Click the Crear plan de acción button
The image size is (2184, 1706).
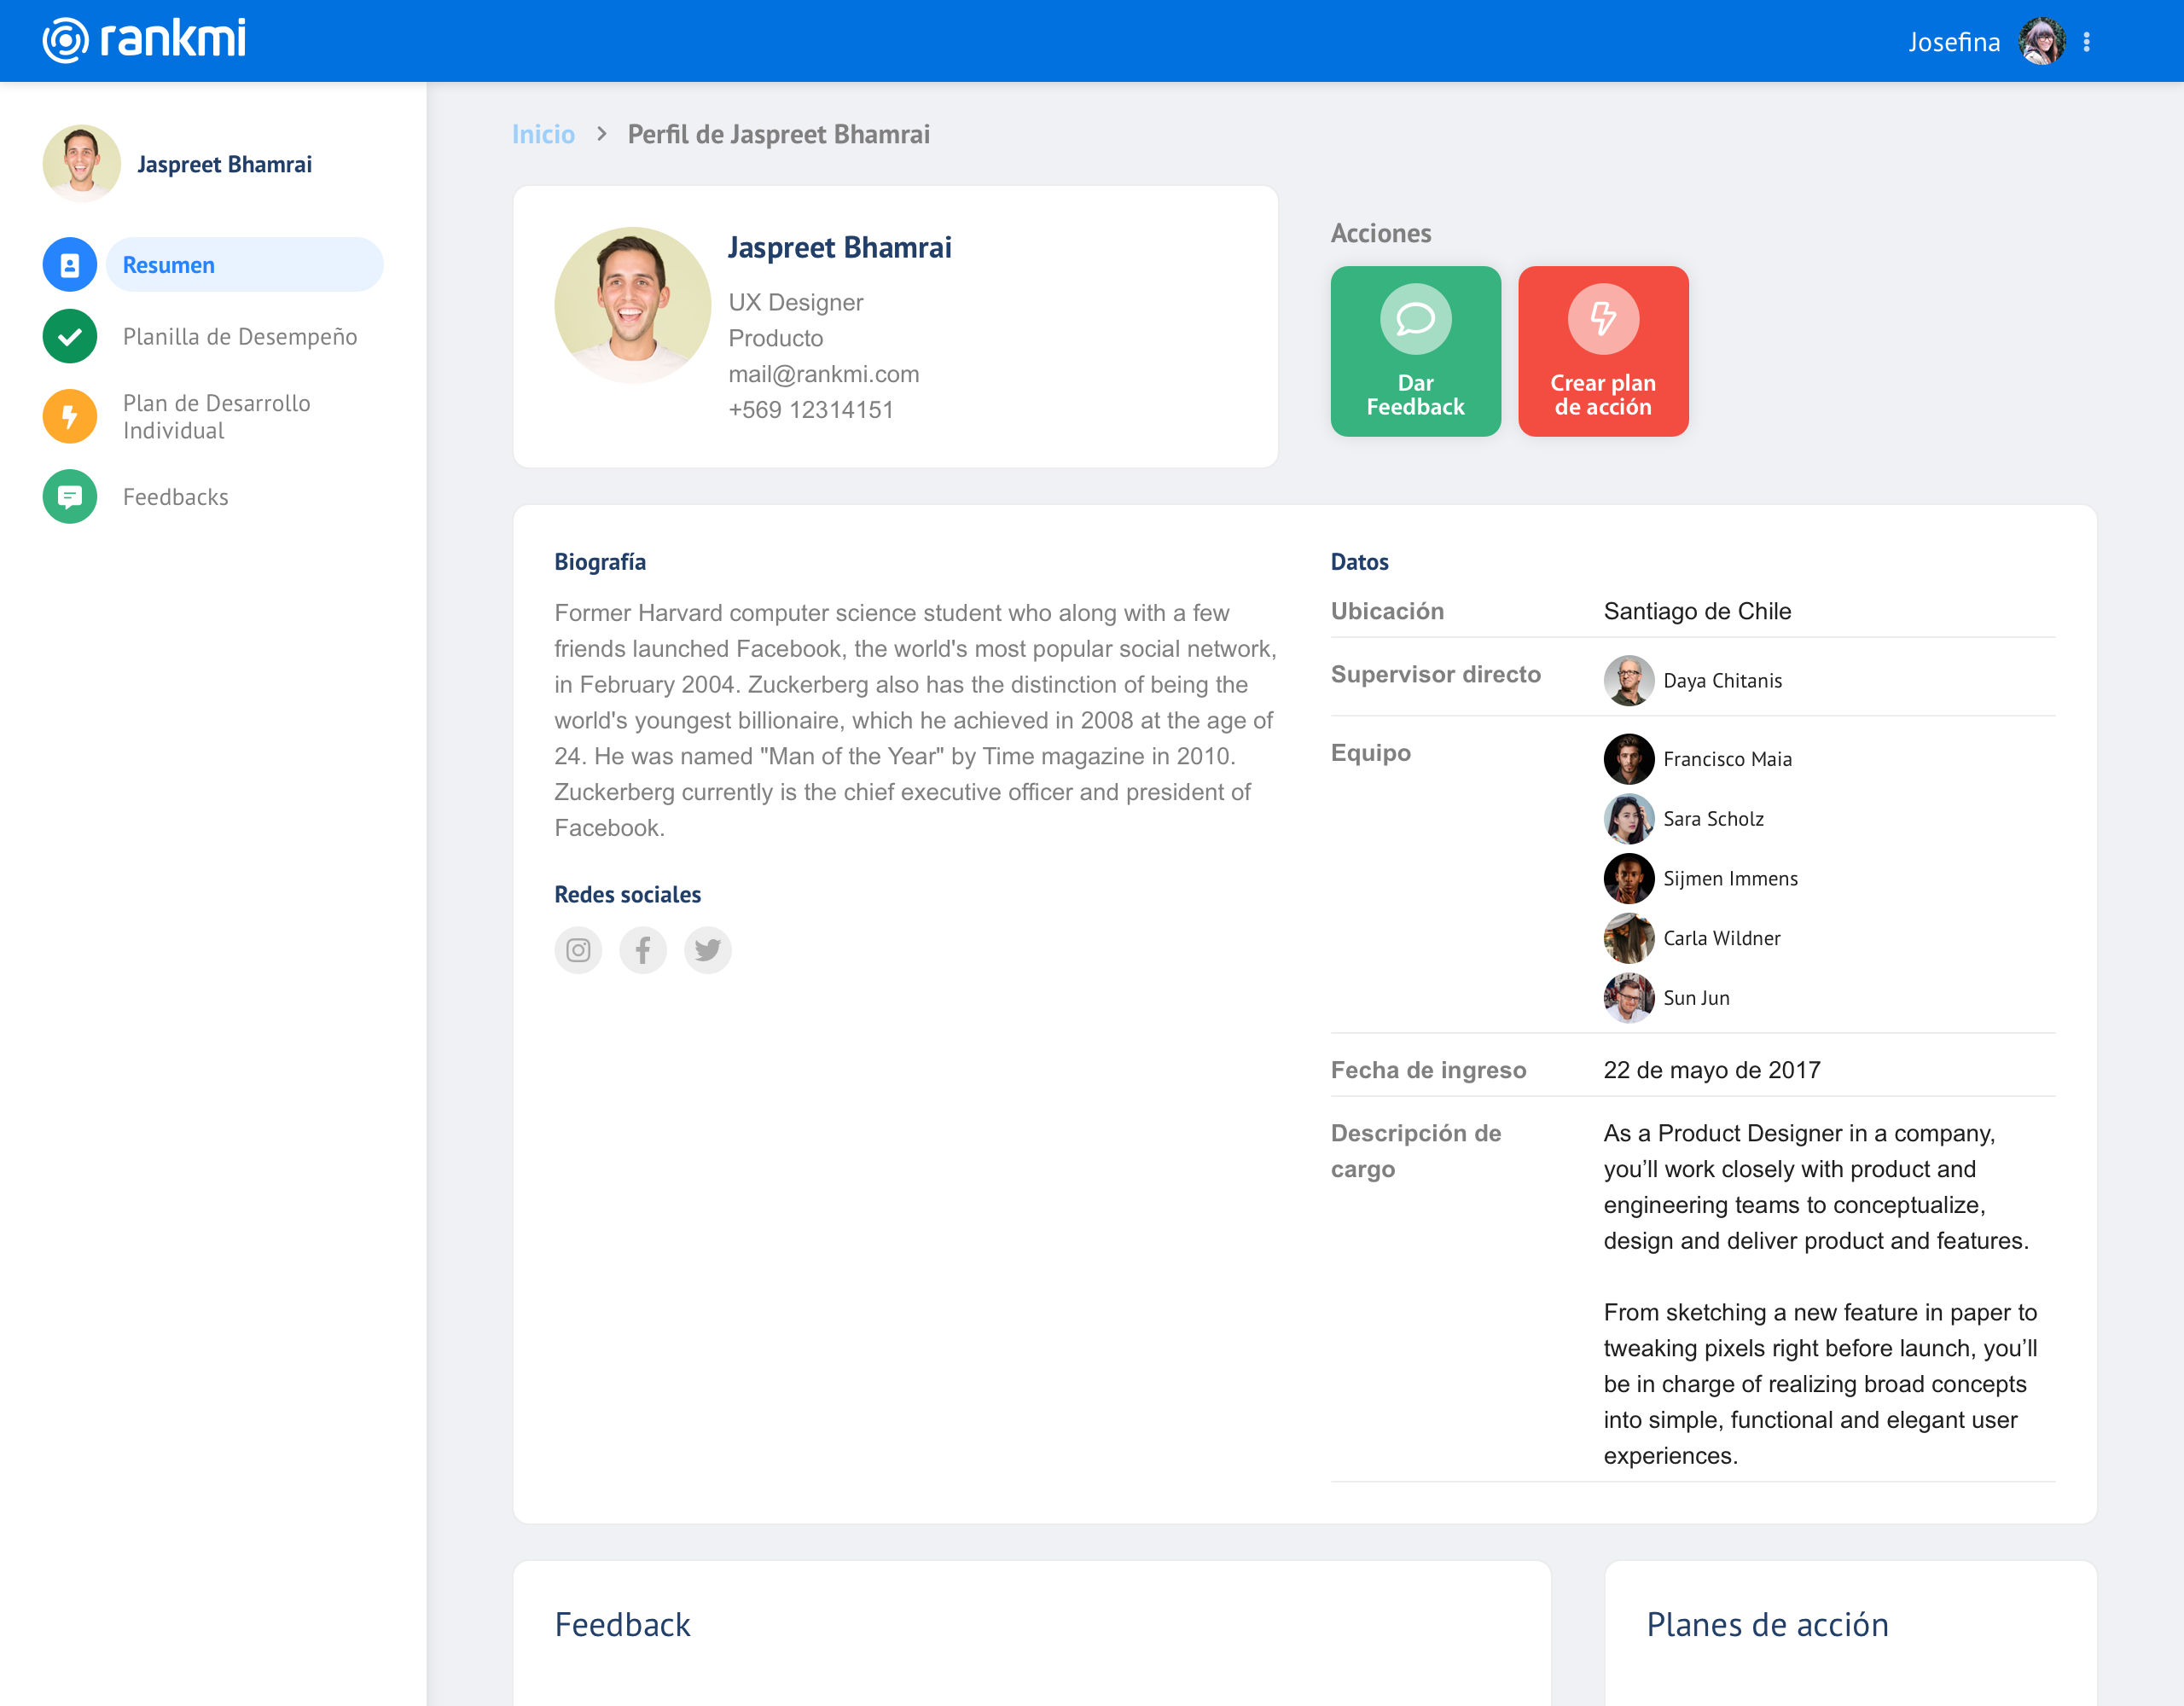pyautogui.click(x=1602, y=351)
